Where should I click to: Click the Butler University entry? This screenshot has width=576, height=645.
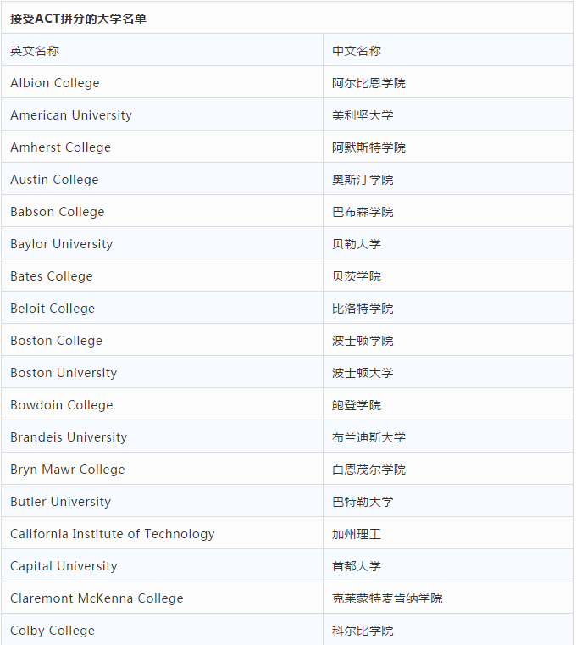(x=61, y=502)
